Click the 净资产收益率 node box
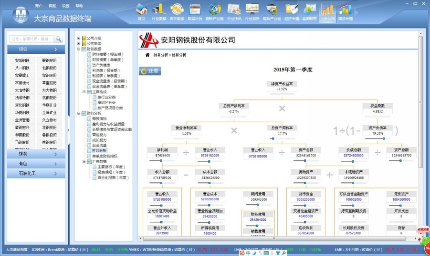Screen dimensions: 430x256 click(x=282, y=87)
